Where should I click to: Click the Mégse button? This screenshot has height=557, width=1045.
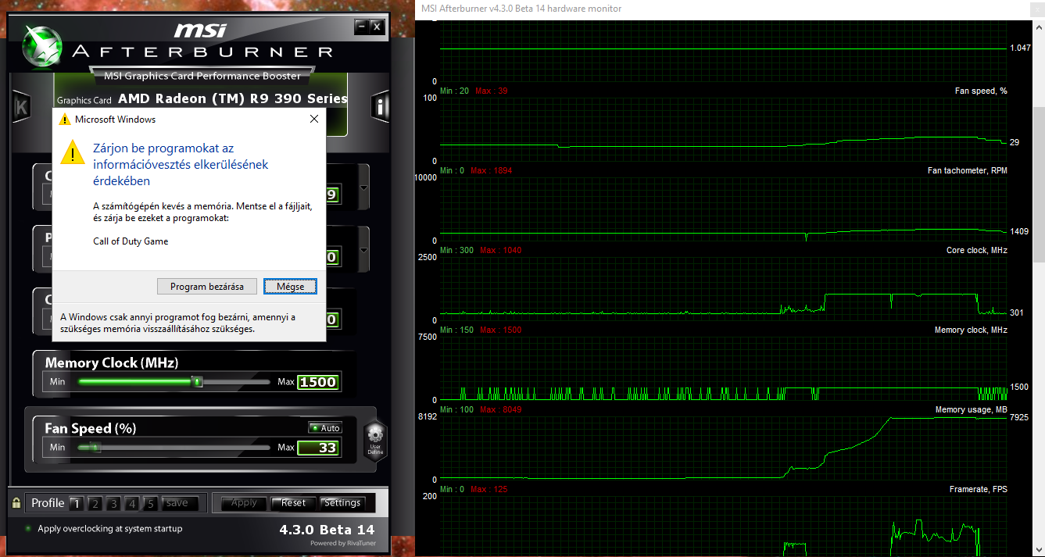[x=290, y=287]
